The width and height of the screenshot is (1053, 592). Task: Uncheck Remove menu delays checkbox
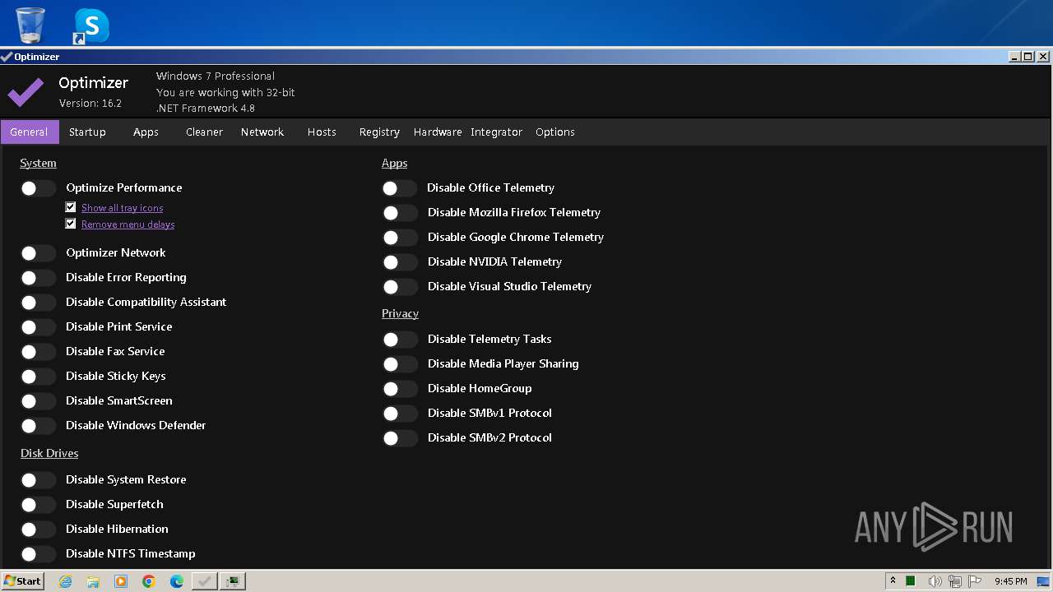[x=71, y=224]
